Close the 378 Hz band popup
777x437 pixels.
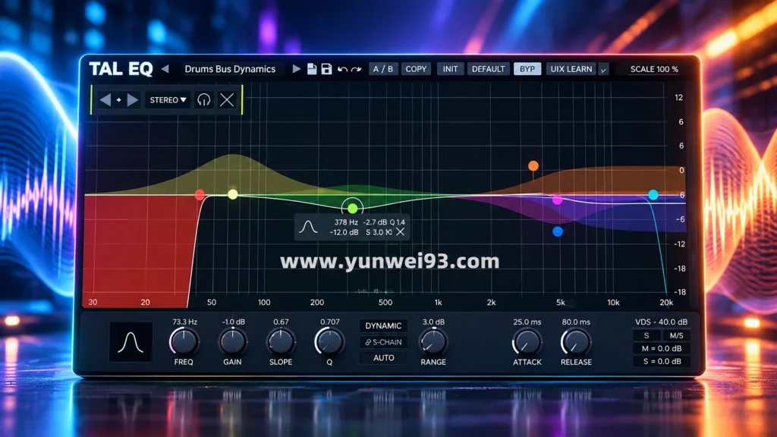[401, 231]
